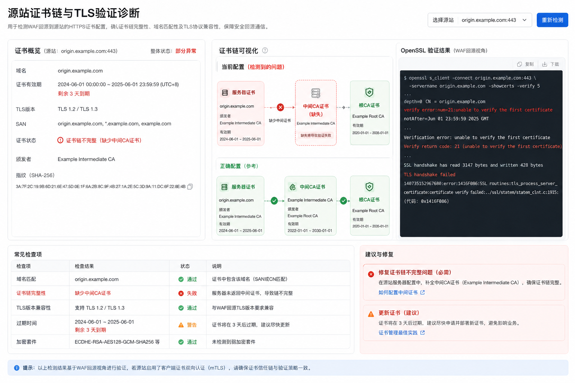Click the warning icon in 过期时间 row

tap(181, 325)
